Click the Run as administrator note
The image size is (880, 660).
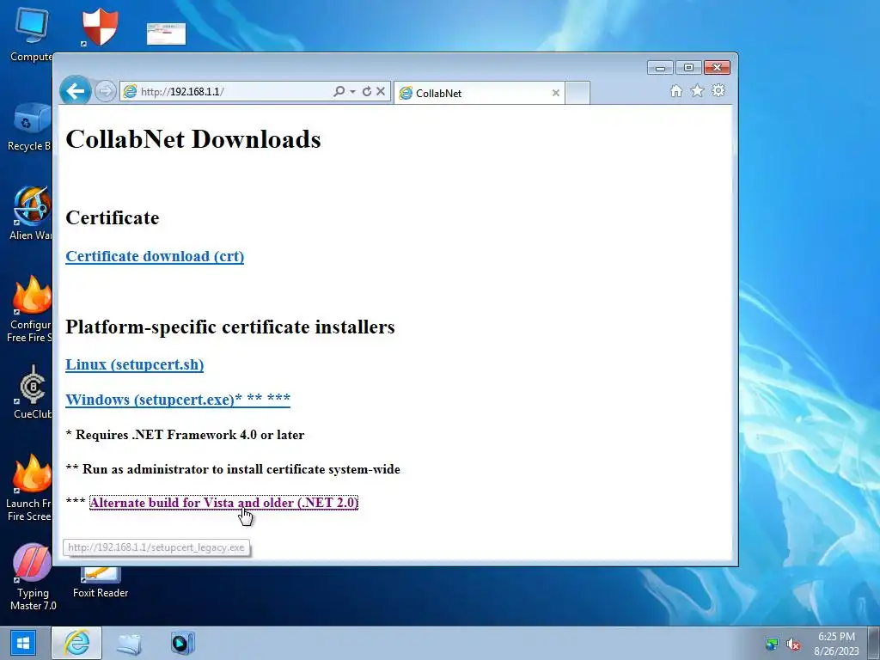tap(233, 469)
